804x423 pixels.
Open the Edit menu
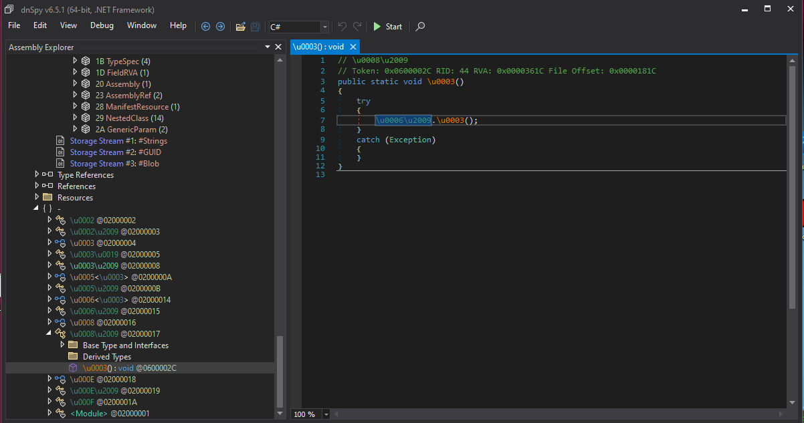click(40, 25)
